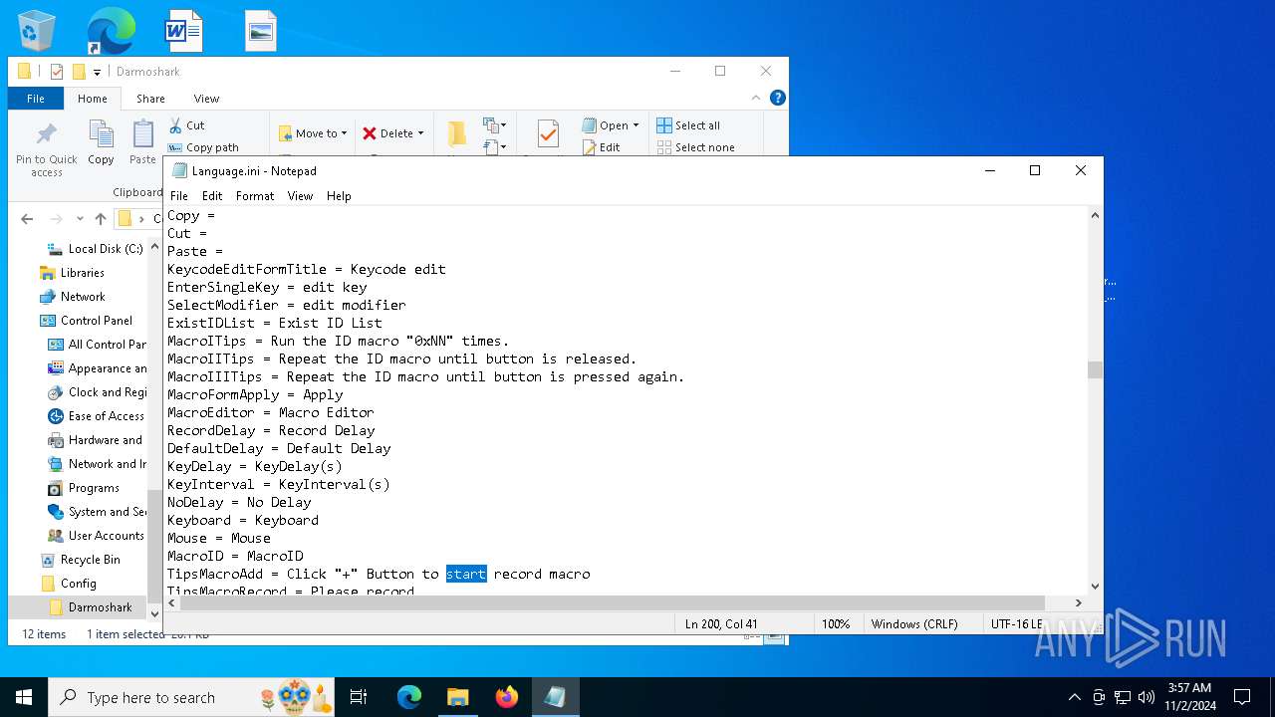1275x717 pixels.
Task: Open Notepad View menu
Action: [301, 196]
